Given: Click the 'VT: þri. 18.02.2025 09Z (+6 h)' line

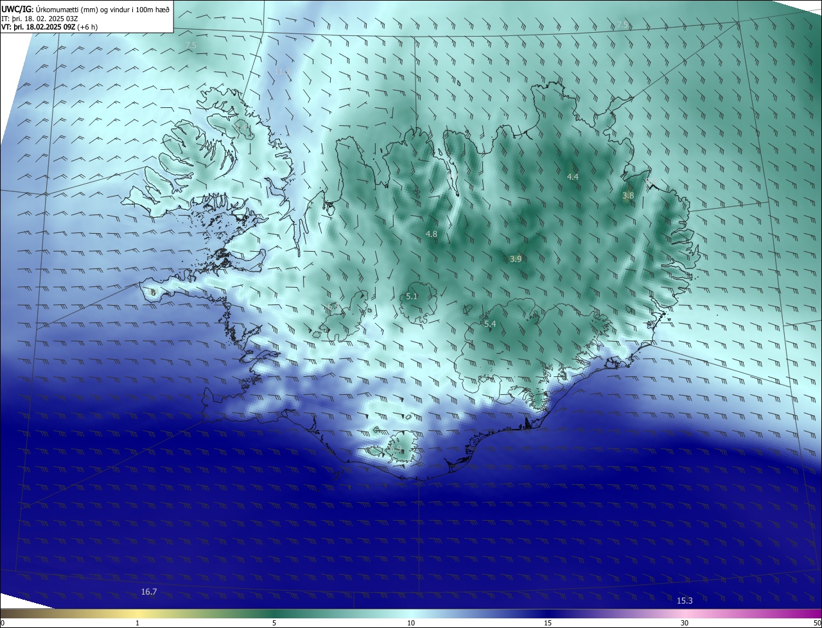Looking at the screenshot, I should (49, 27).
